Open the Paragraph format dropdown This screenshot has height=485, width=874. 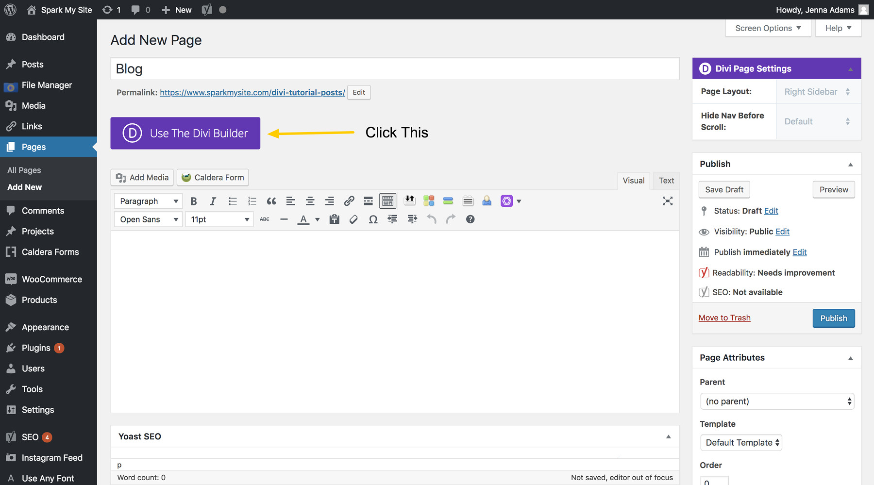click(148, 201)
